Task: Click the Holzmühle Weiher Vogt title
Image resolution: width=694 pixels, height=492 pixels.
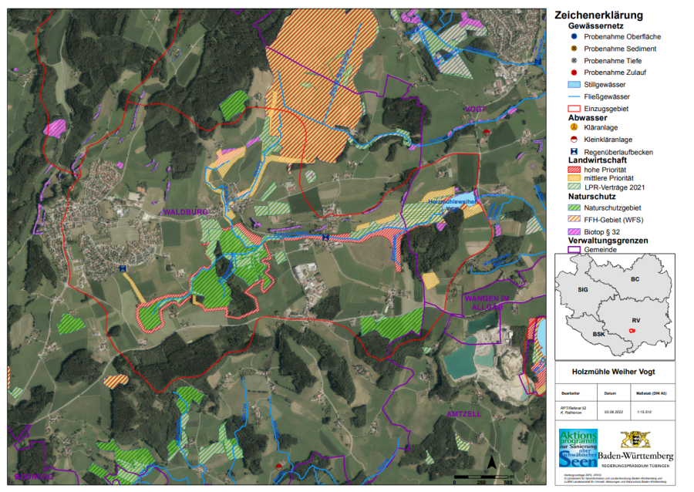Action: coord(615,372)
